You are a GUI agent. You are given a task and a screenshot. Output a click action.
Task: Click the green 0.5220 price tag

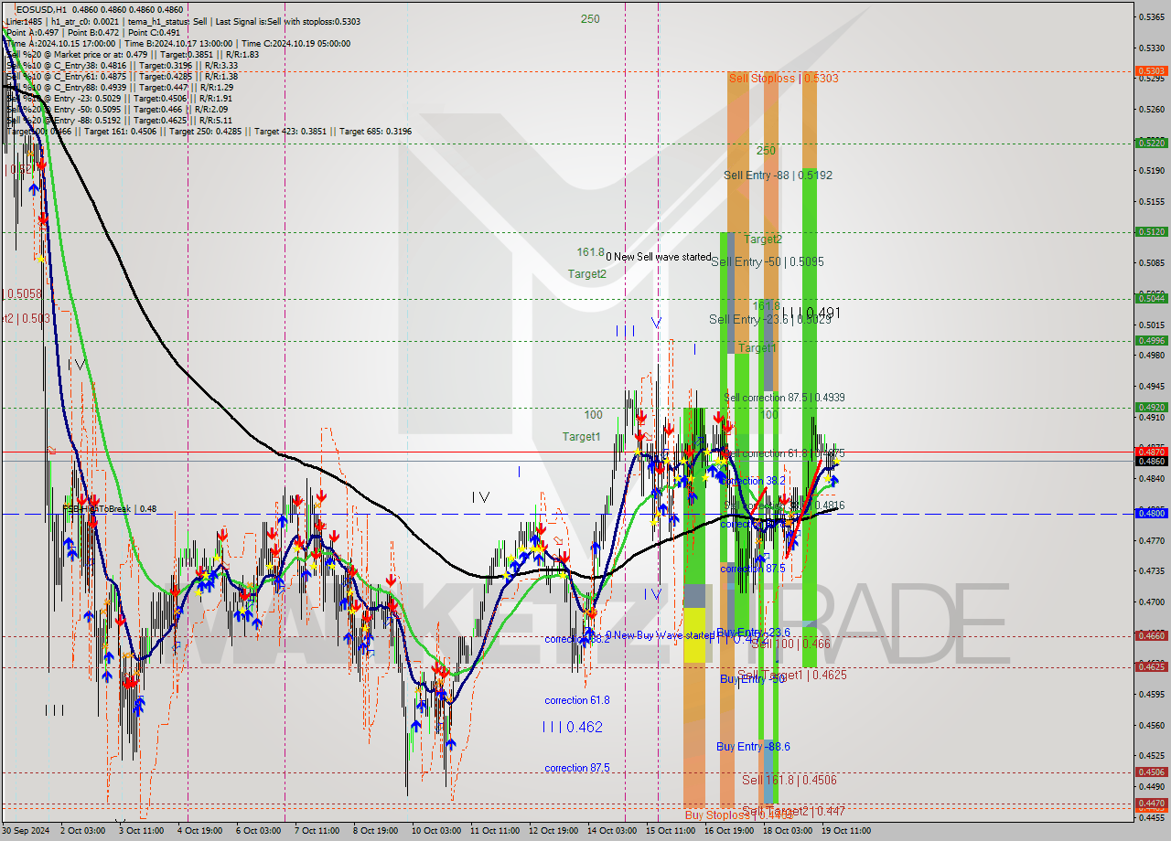click(1151, 143)
